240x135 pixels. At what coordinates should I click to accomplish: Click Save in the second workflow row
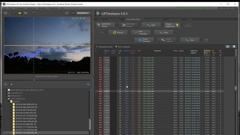coord(164,33)
